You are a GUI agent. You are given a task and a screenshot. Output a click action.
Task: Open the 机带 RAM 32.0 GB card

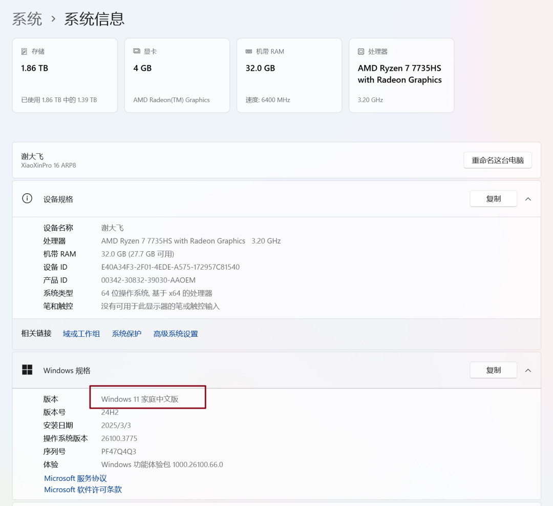point(289,75)
